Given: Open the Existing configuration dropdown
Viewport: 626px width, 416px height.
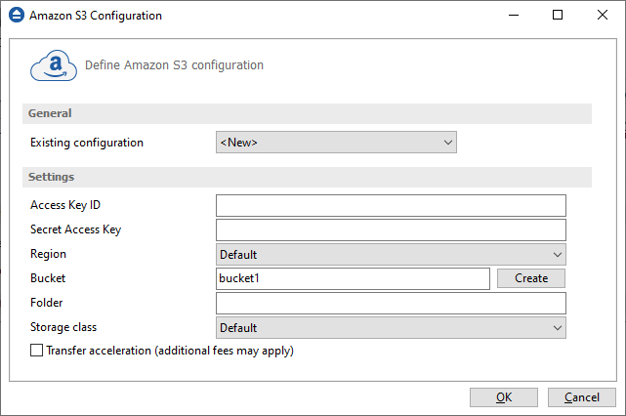Looking at the screenshot, I should (x=336, y=143).
